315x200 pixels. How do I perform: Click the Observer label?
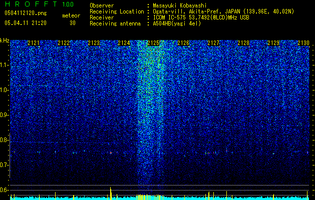(102, 5)
